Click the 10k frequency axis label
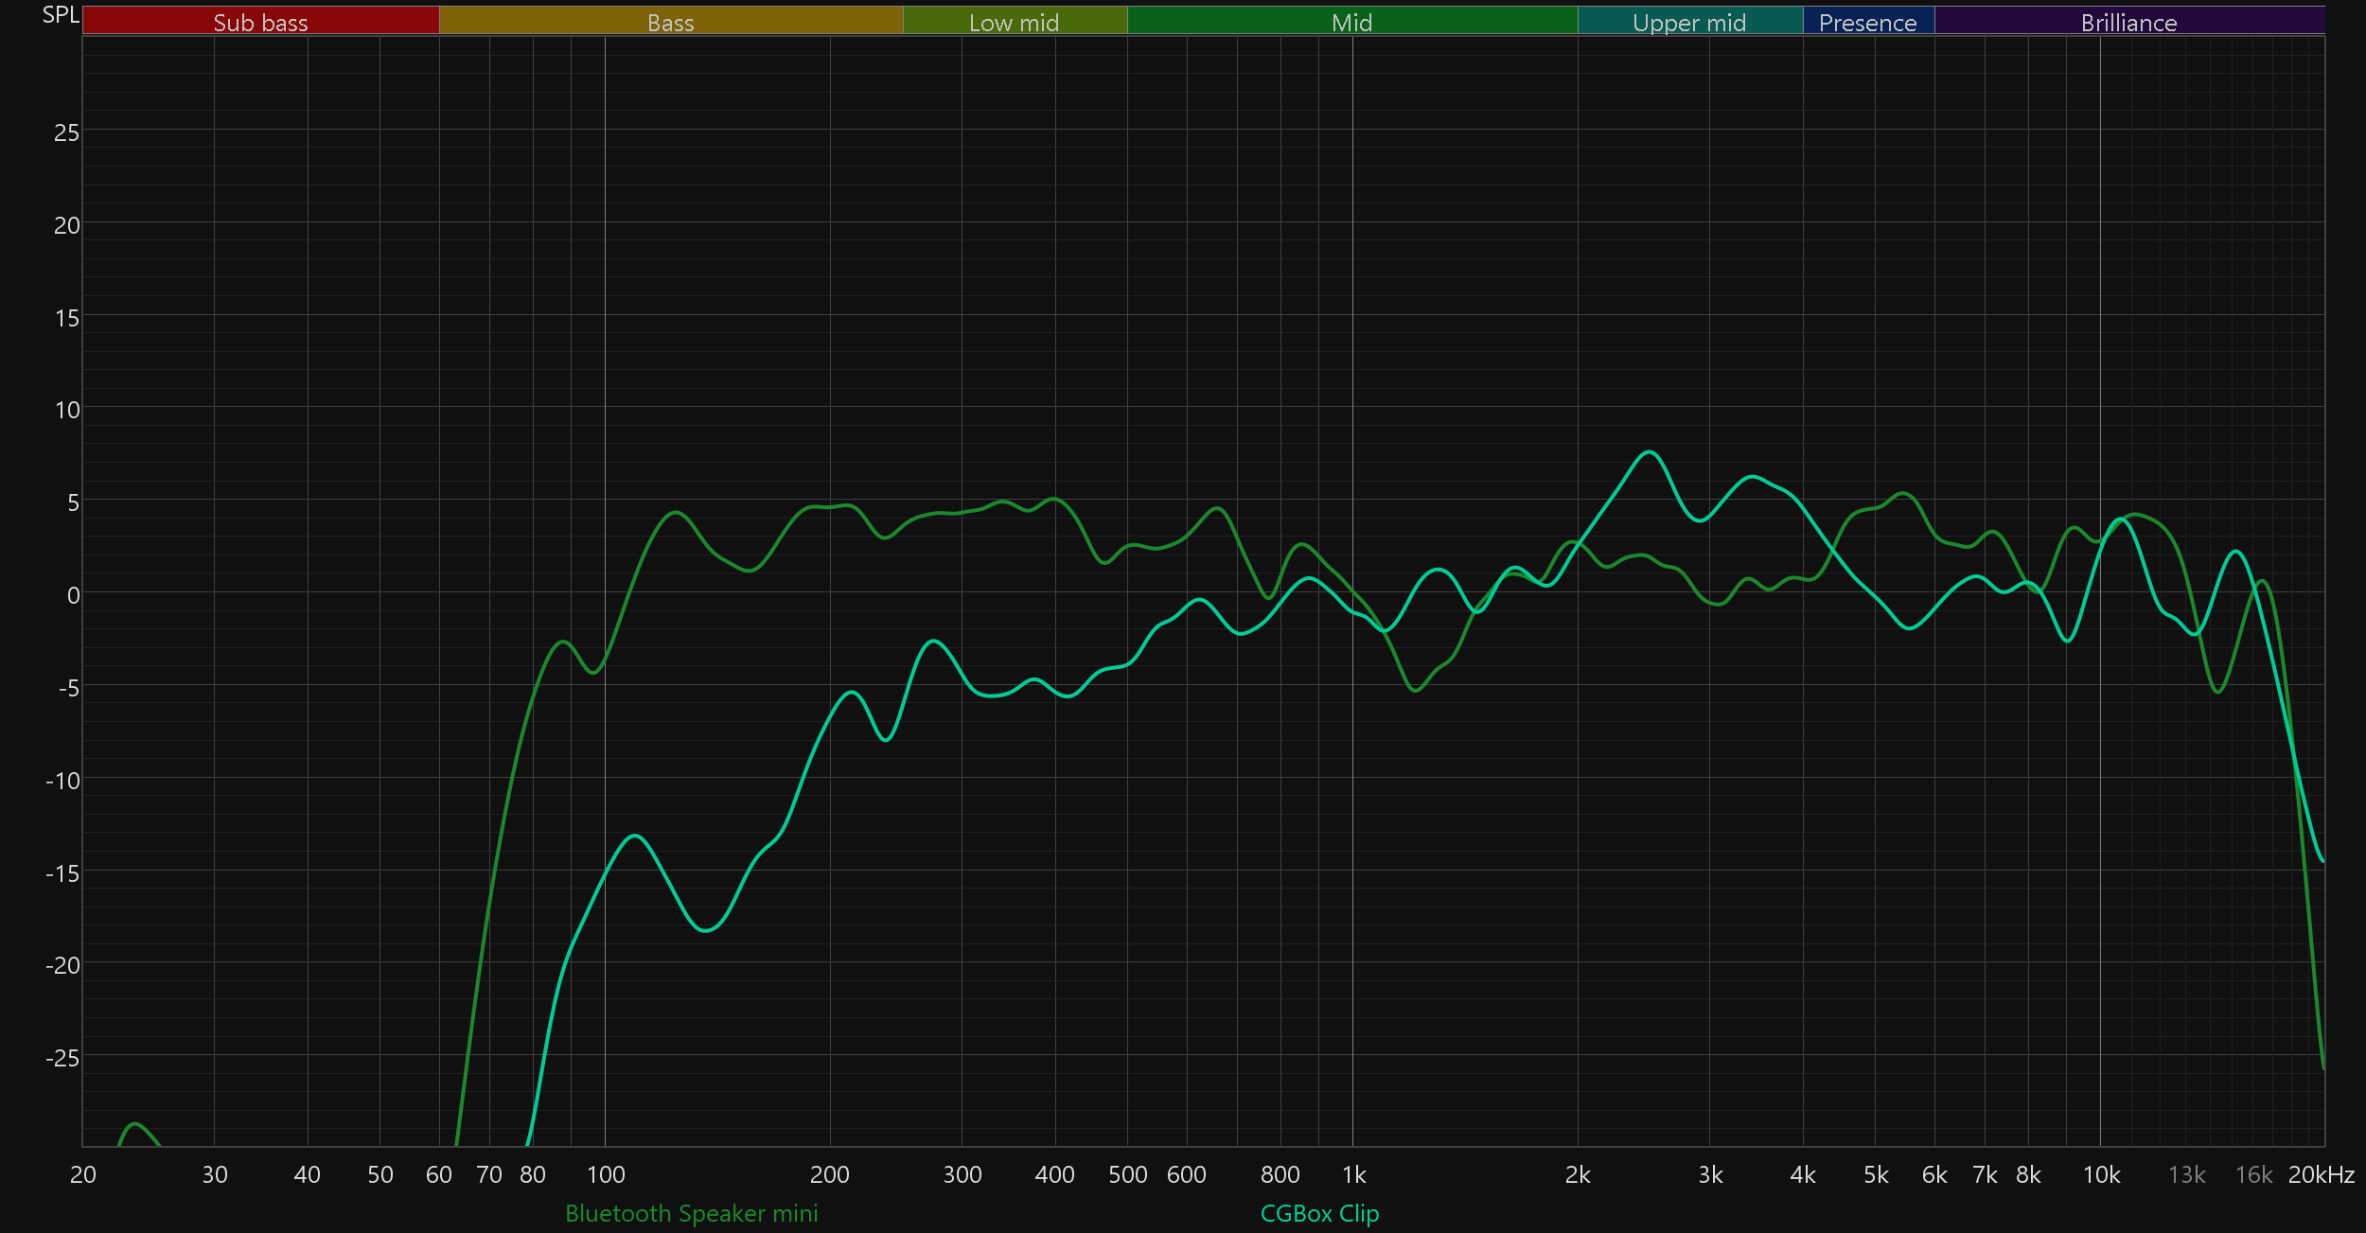Screen dimensions: 2366x1233 point(2101,1175)
